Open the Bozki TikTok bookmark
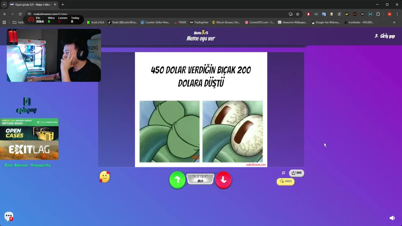 122,22
